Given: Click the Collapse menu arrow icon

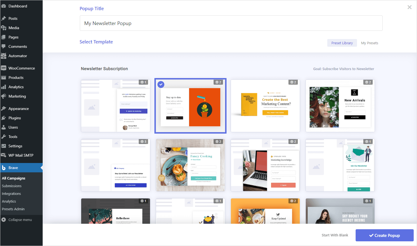Looking at the screenshot, I should coord(4,220).
